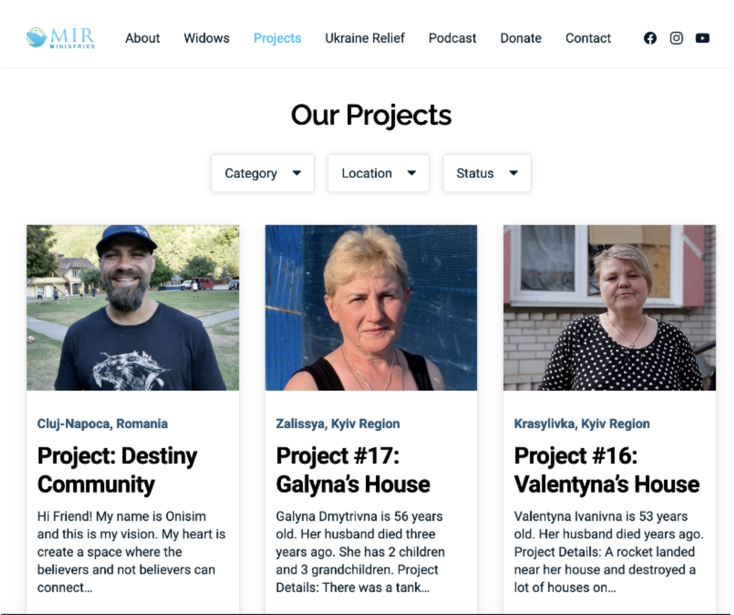Open the YouTube icon link
The width and height of the screenshot is (734, 615).
point(702,38)
